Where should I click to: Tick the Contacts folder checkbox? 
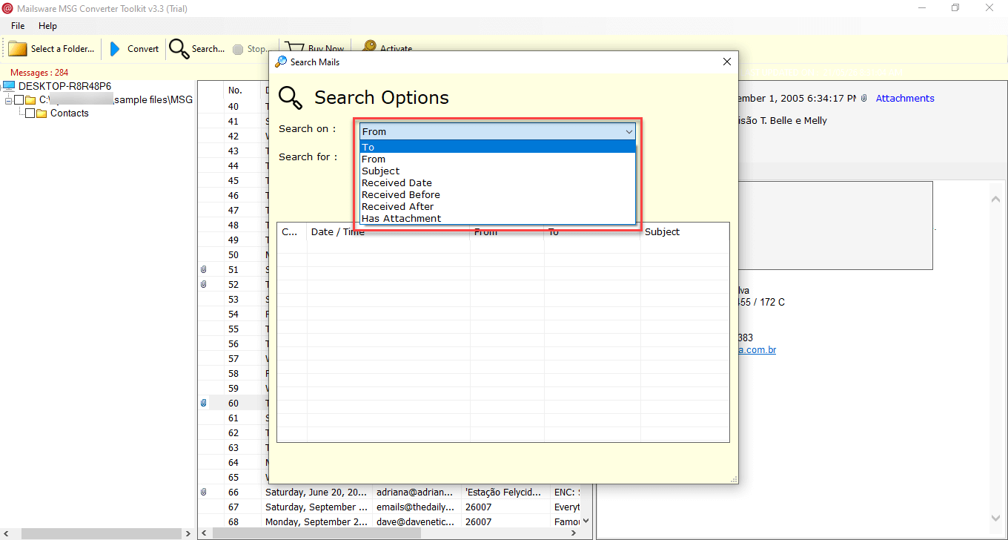(x=30, y=113)
